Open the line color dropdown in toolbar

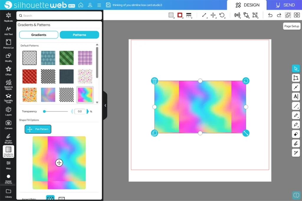(180, 15)
